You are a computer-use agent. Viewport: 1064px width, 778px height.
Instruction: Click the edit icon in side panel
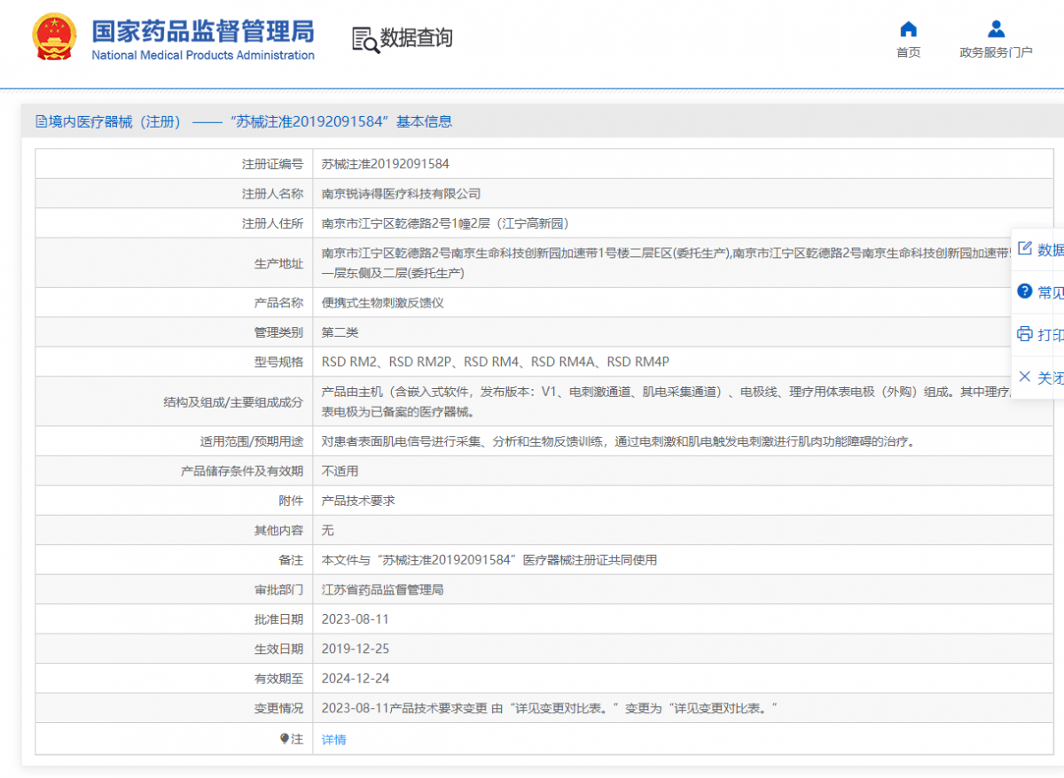[x=1025, y=249]
